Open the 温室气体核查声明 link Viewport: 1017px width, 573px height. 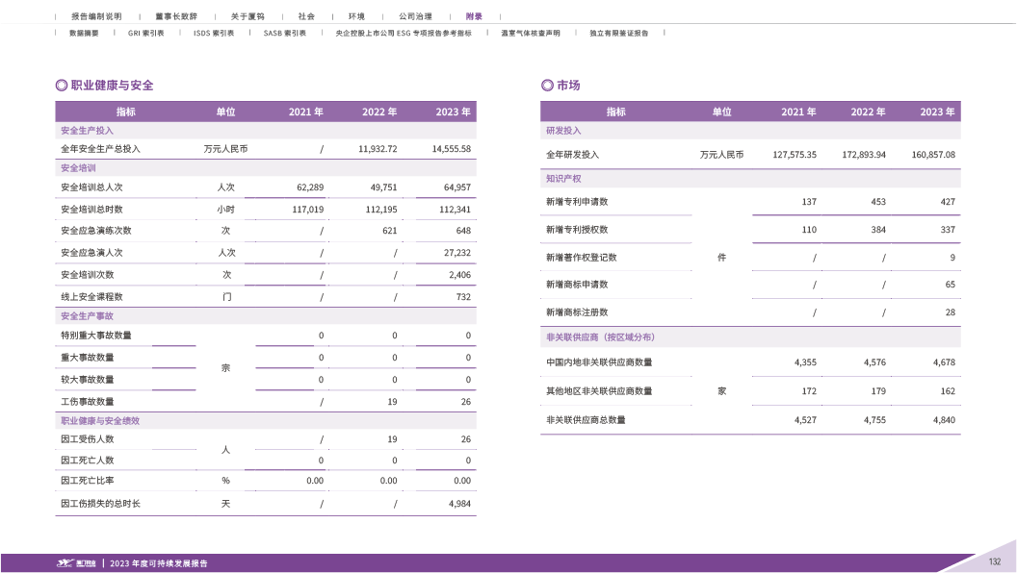coord(532,33)
